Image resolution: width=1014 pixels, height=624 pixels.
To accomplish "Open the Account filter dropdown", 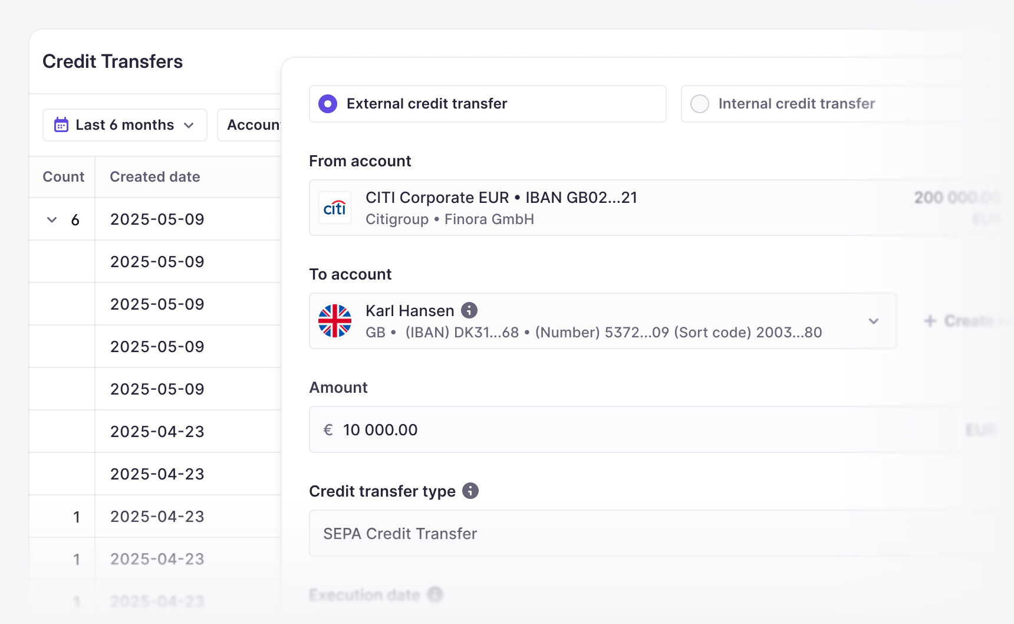I will (x=250, y=125).
